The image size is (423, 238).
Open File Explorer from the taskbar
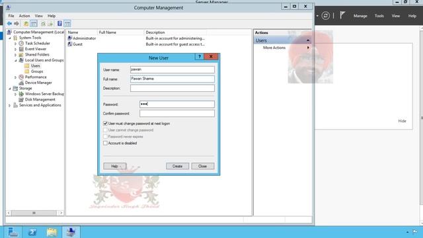[x=52, y=232]
